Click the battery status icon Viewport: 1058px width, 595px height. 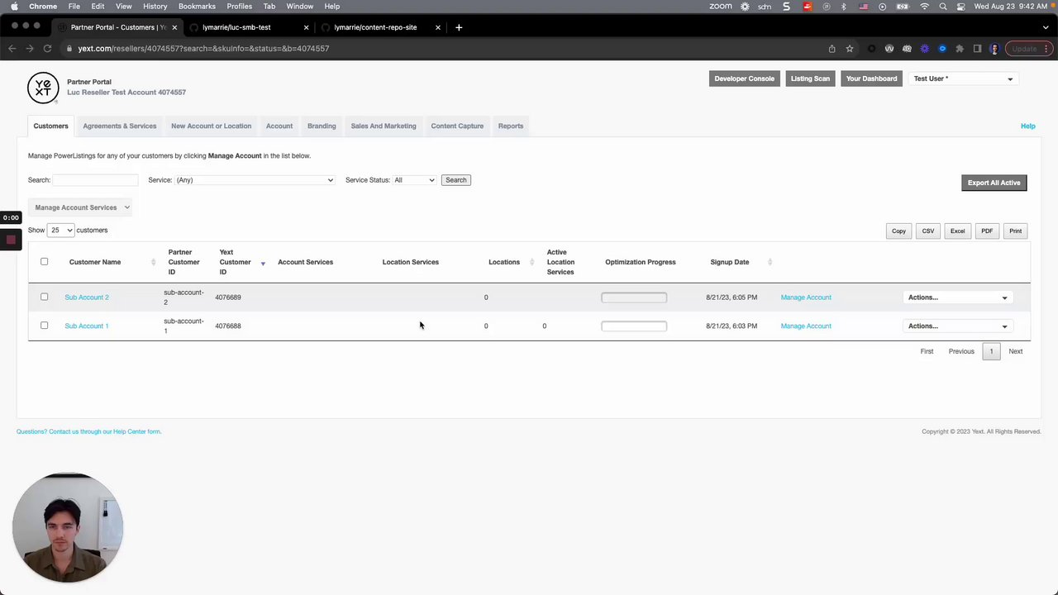point(904,7)
